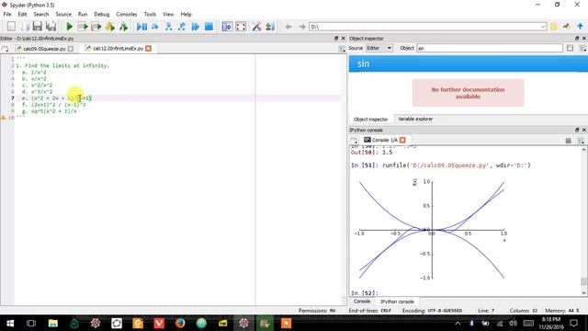
Task: Expand the working directory combo box
Action: [x=543, y=27]
